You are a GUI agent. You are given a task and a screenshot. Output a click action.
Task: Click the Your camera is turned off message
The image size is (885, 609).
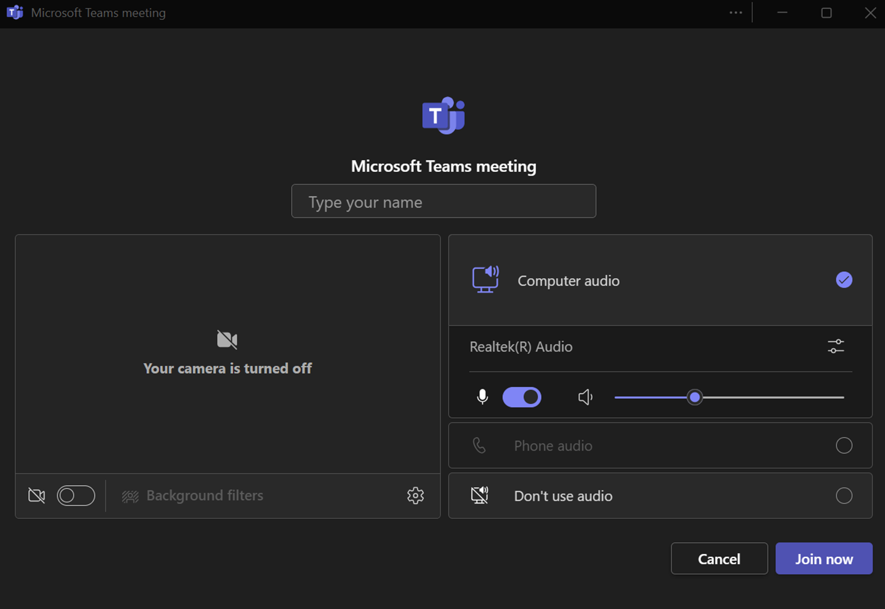pos(228,368)
